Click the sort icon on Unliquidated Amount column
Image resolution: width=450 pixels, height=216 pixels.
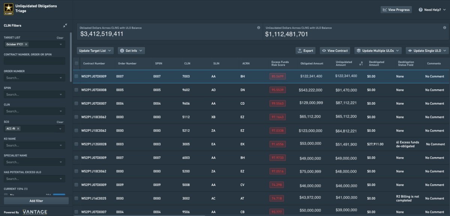click(361, 64)
